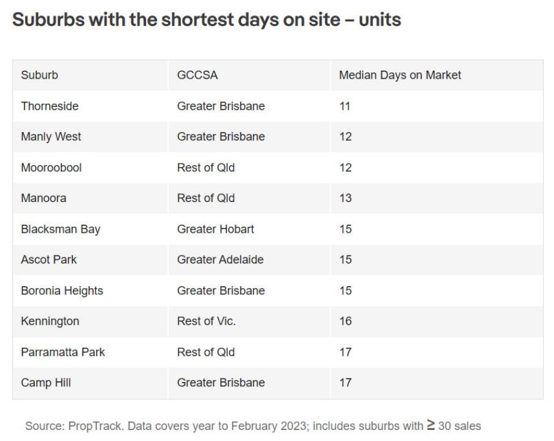
Task: Click the Median Days on Market header
Action: click(x=399, y=76)
